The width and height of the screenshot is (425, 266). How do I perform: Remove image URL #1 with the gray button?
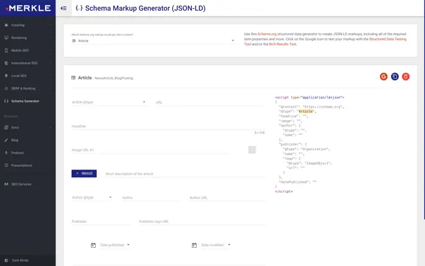(252, 150)
